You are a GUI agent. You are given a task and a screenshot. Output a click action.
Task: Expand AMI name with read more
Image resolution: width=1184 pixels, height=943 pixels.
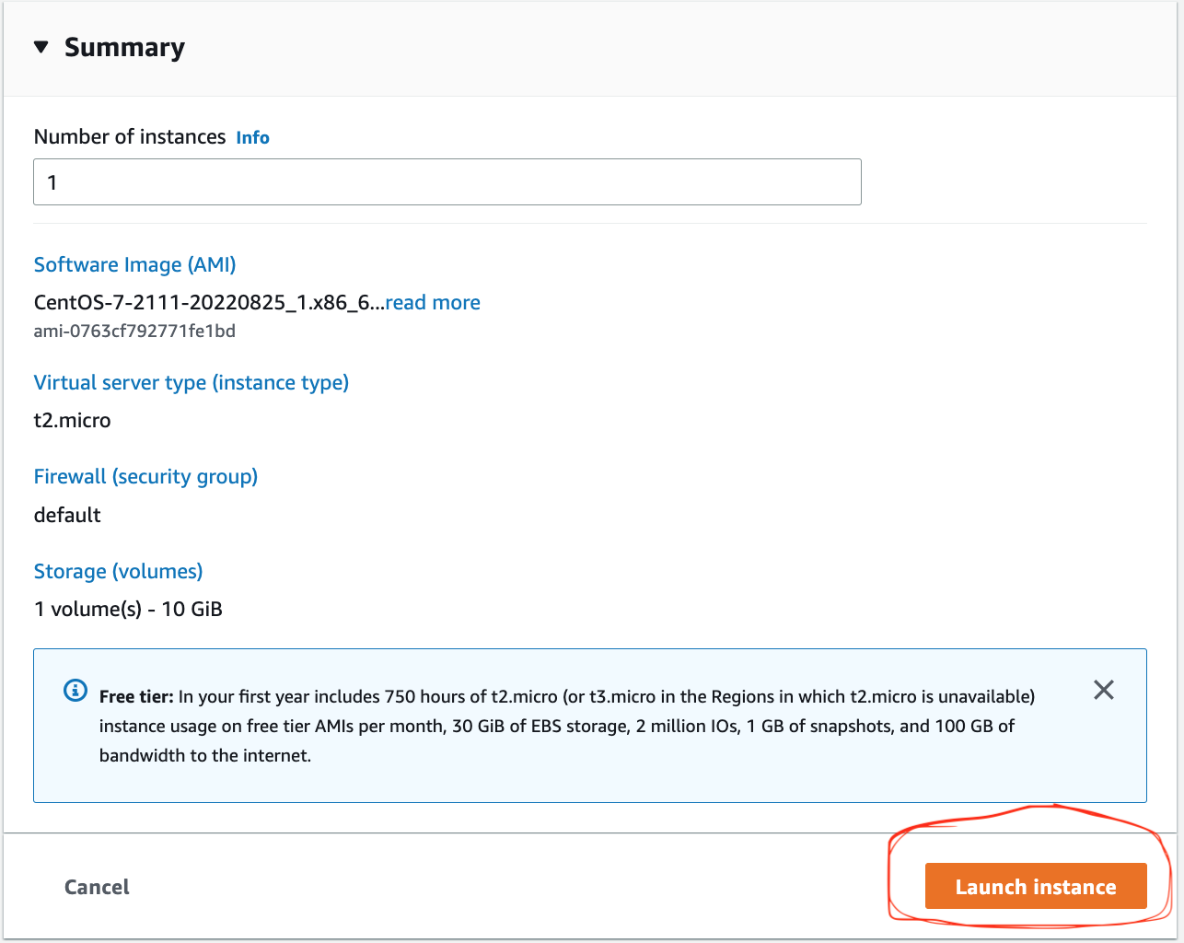click(433, 303)
